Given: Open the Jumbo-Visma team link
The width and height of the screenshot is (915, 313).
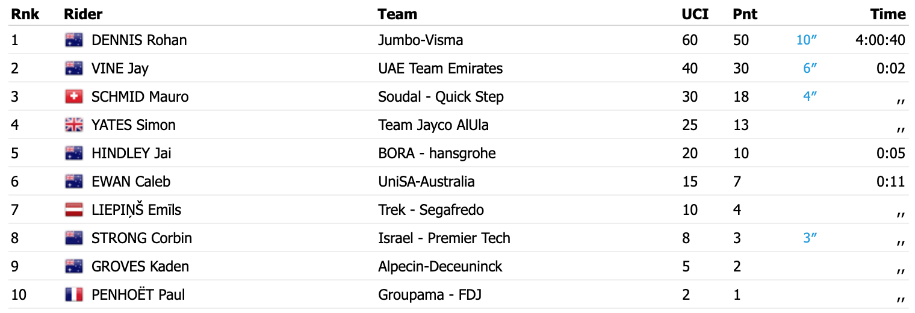Looking at the screenshot, I should pyautogui.click(x=420, y=40).
